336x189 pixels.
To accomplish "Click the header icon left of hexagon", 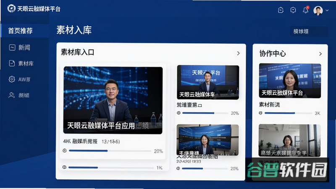I will [281, 10].
